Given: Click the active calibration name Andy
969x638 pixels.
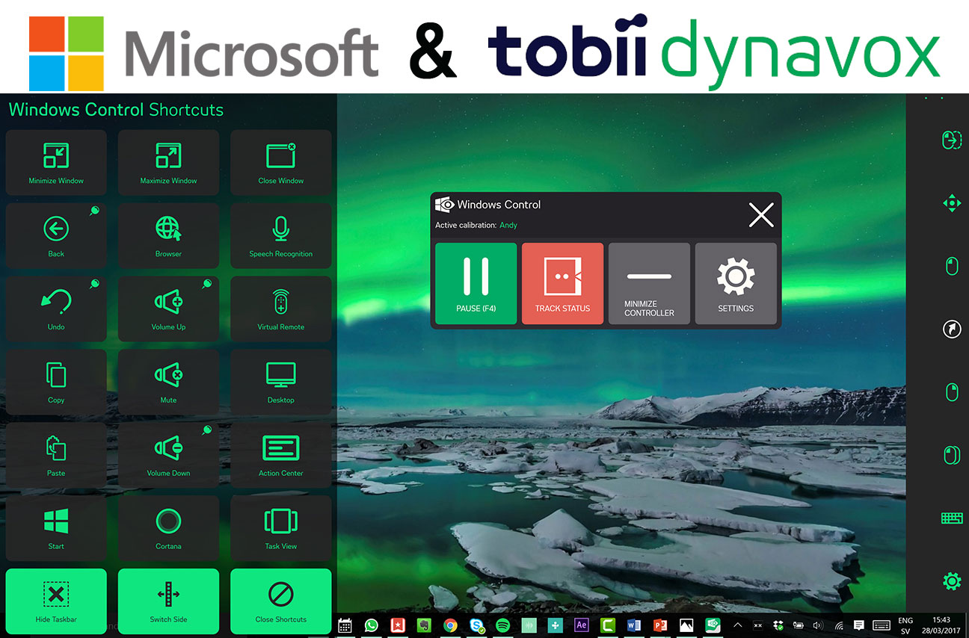Looking at the screenshot, I should coord(508,225).
